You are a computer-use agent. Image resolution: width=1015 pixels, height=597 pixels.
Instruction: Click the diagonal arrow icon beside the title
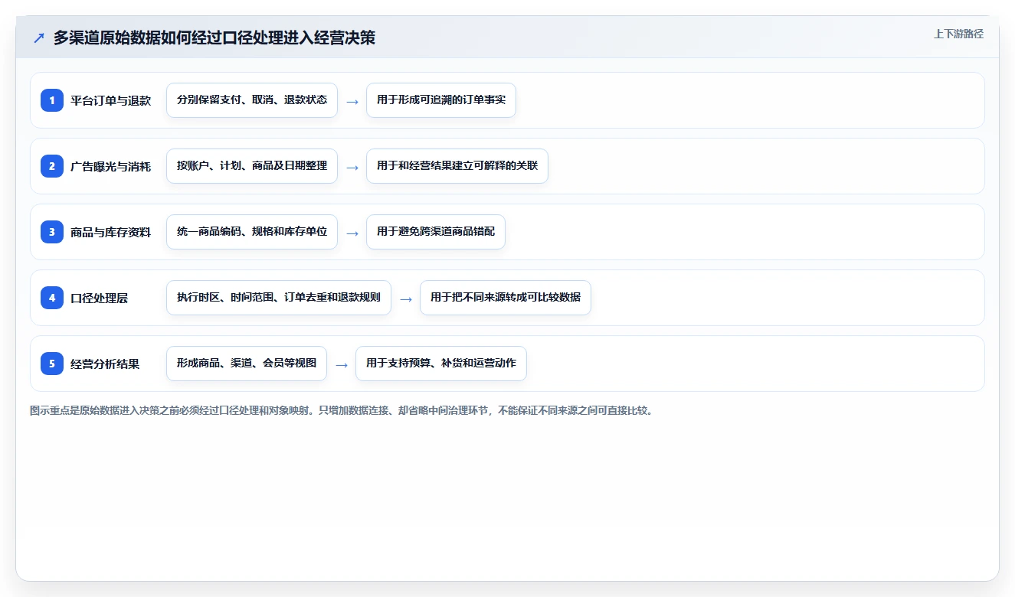click(39, 38)
